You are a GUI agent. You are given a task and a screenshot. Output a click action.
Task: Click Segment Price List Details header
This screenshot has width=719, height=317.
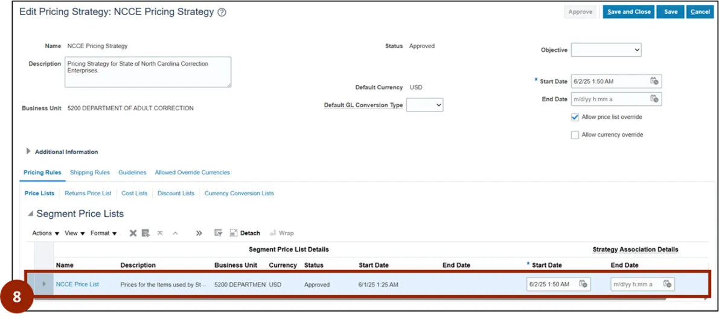[289, 250]
